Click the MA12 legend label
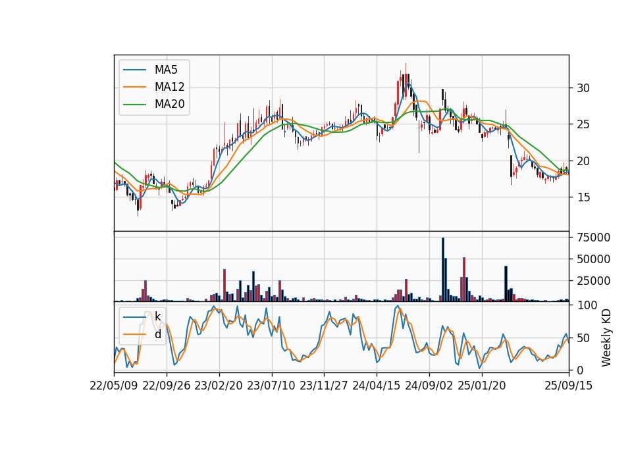632x454 pixels. pos(169,87)
